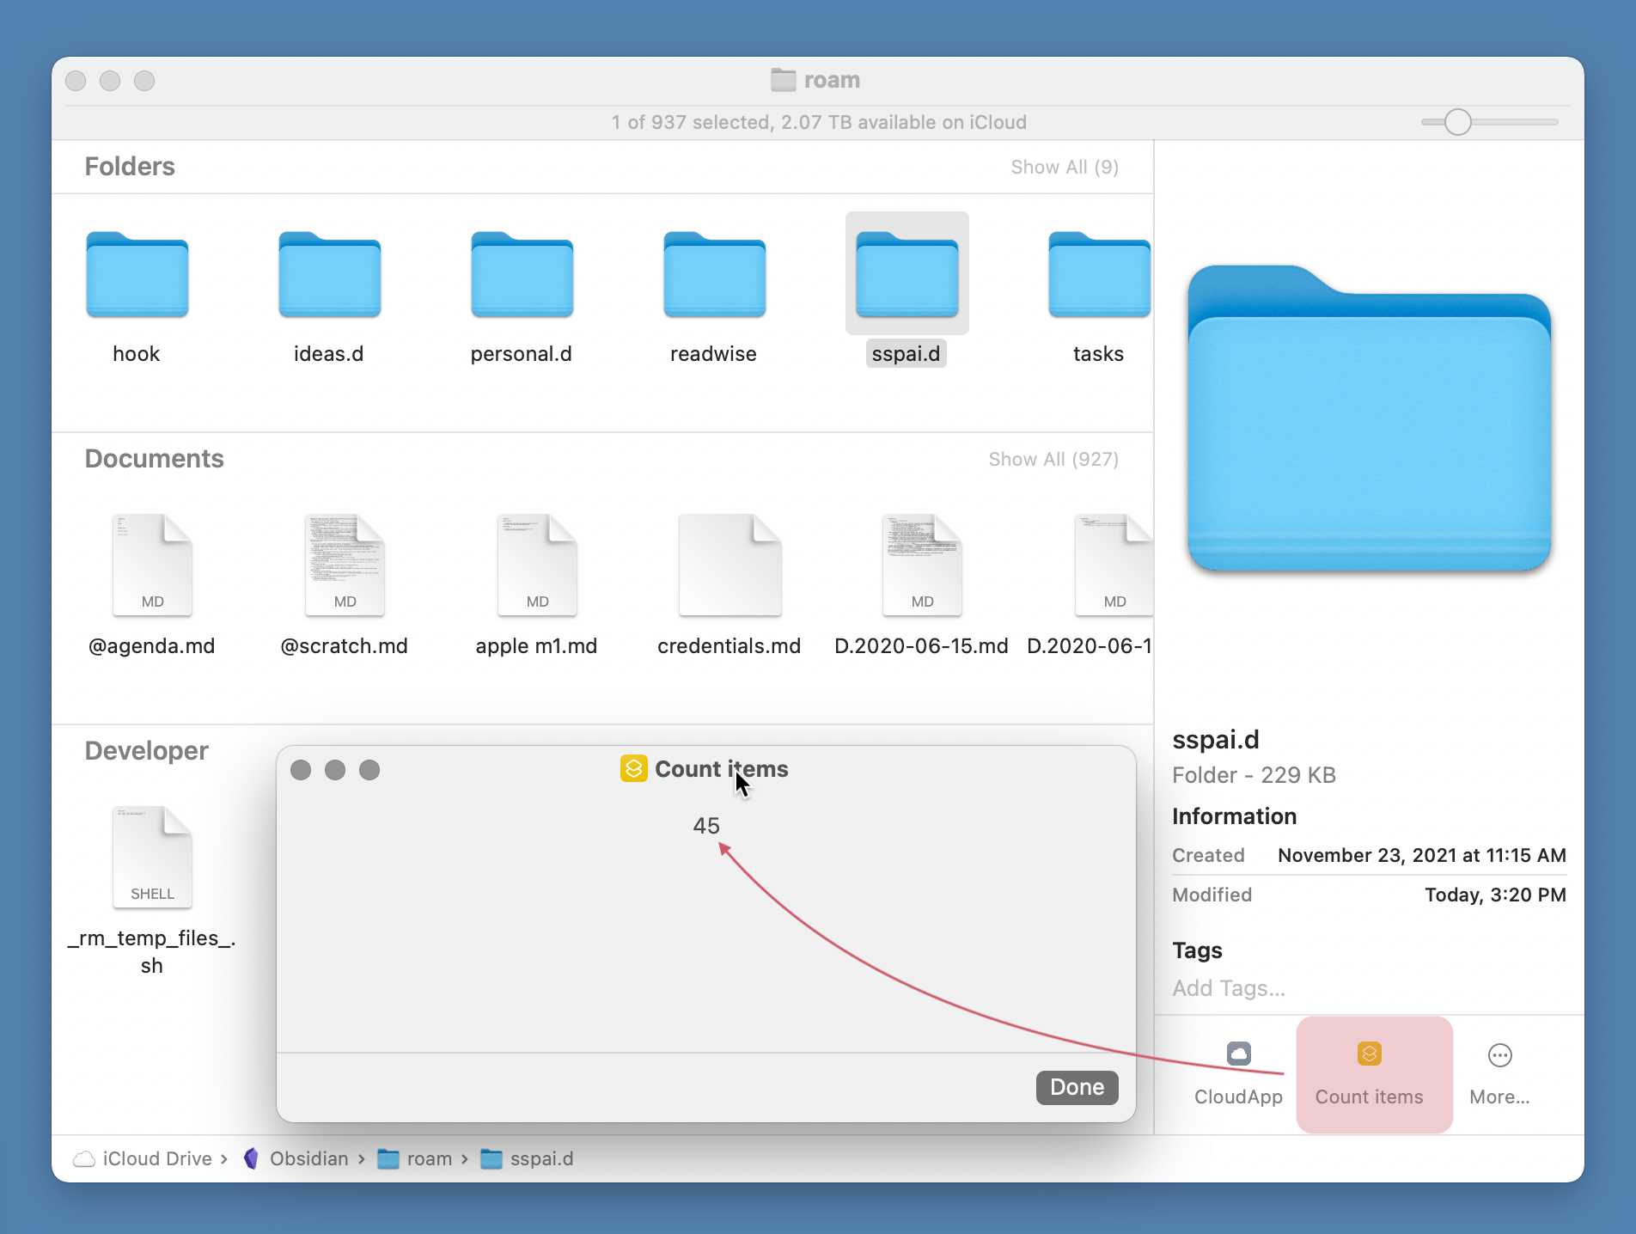Open the More... quick actions menu
This screenshot has height=1234, width=1636.
(x=1499, y=1073)
